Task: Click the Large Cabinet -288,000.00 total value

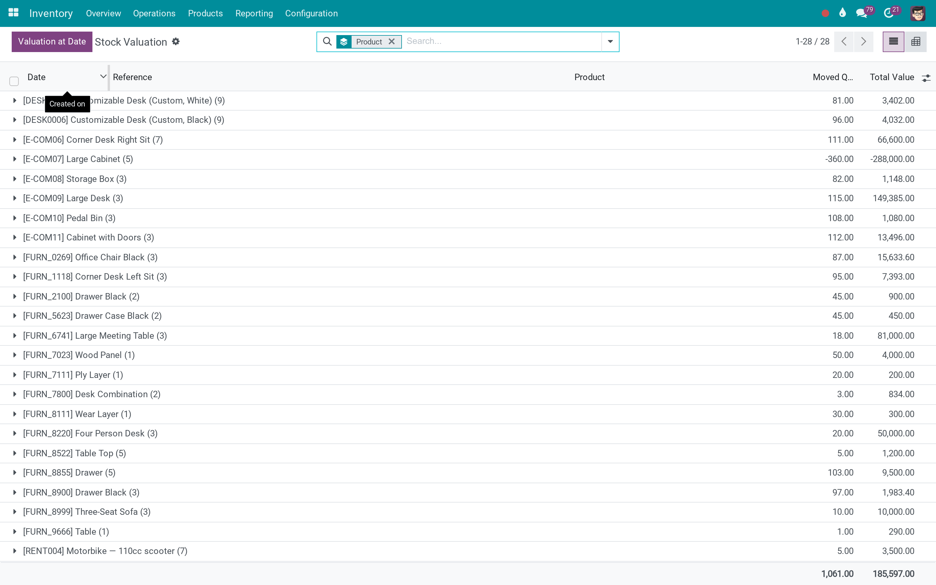Action: 892,159
